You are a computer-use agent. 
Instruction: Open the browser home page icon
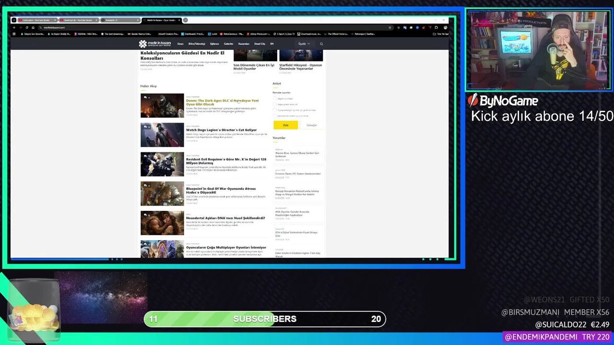33,27
